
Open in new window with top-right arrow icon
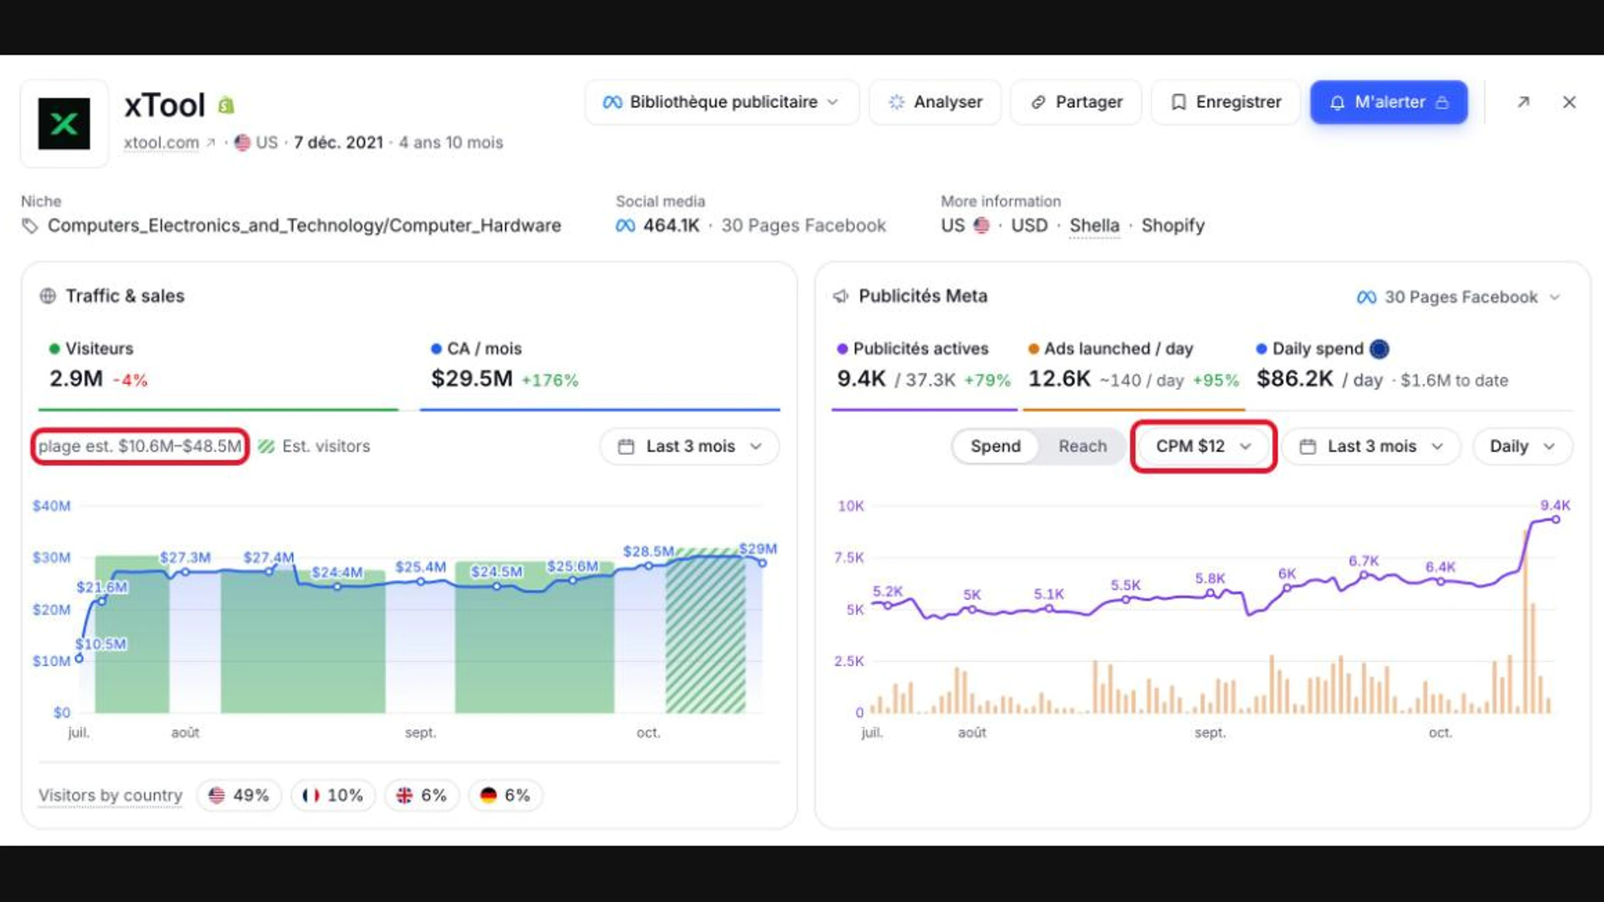tap(1523, 102)
